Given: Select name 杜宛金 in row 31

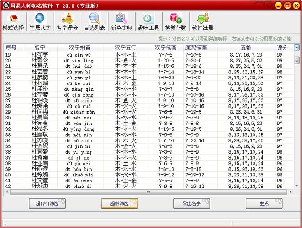Looking at the screenshot, I should [40, 123].
